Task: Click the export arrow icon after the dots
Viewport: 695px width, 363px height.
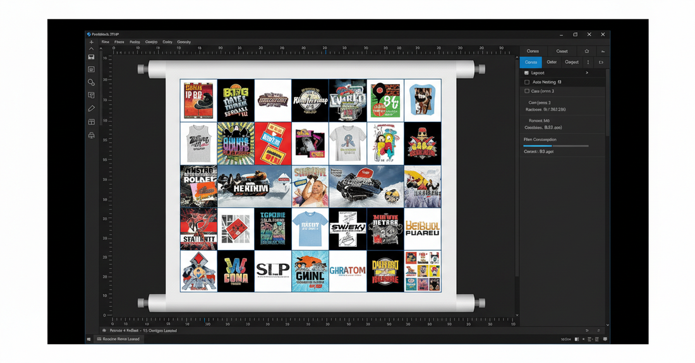Action: pos(601,62)
